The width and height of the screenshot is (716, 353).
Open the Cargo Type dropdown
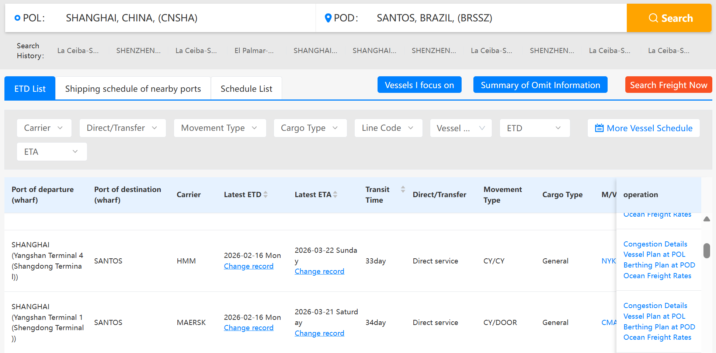click(x=310, y=128)
